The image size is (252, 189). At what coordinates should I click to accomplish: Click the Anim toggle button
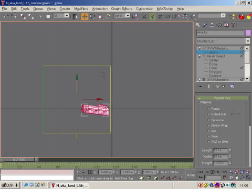(x=191, y=175)
